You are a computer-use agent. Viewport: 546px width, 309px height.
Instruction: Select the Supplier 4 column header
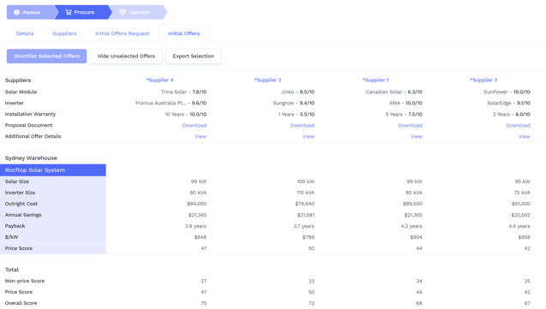tap(159, 80)
